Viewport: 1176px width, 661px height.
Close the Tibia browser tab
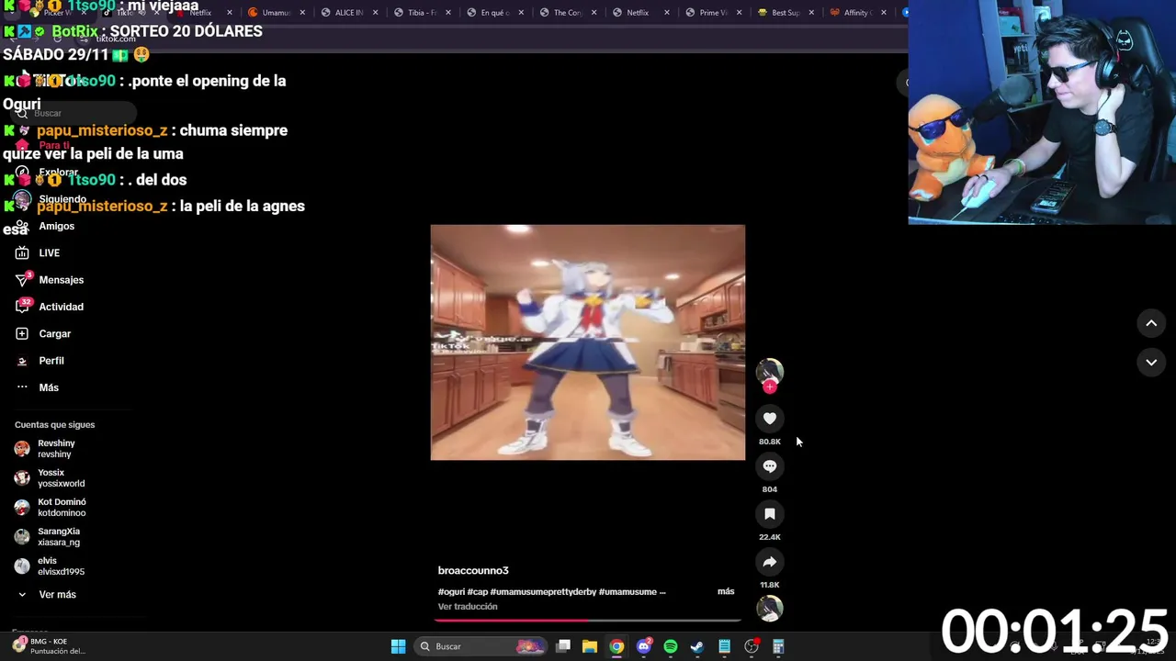[x=448, y=13]
